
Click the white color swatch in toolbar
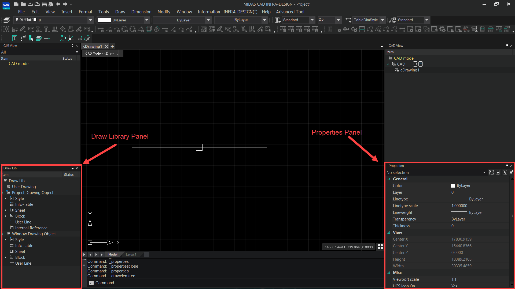coord(104,20)
